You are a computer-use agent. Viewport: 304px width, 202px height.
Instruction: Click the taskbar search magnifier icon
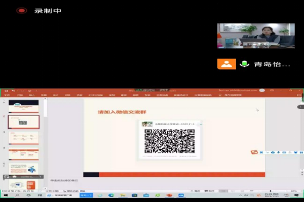[x=17, y=195]
